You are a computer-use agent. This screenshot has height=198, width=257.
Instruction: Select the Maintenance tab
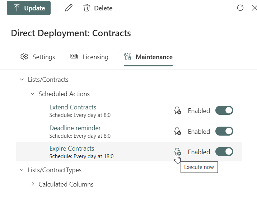(x=148, y=57)
